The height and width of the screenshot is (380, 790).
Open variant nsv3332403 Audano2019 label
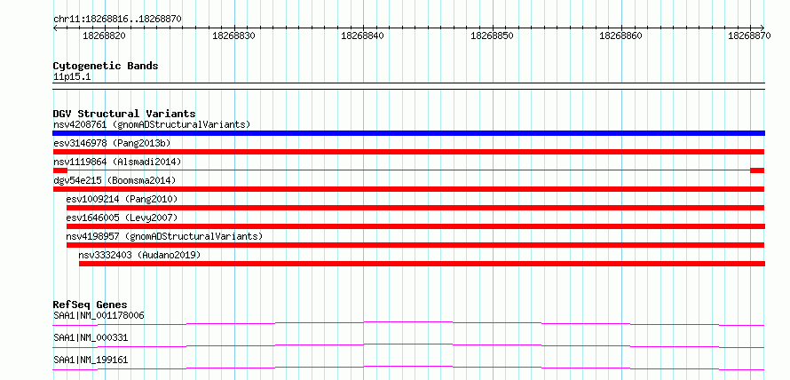(x=139, y=255)
